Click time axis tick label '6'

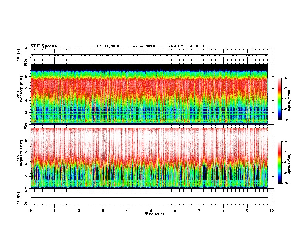175,211
